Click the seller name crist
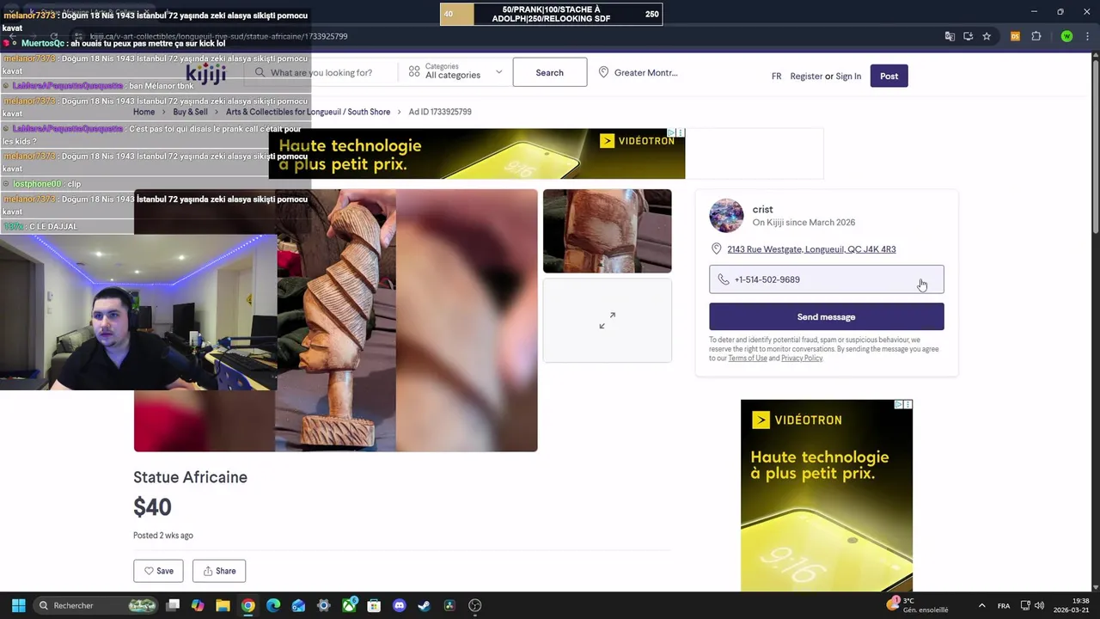Screen dimensions: 1100x619 point(762,209)
